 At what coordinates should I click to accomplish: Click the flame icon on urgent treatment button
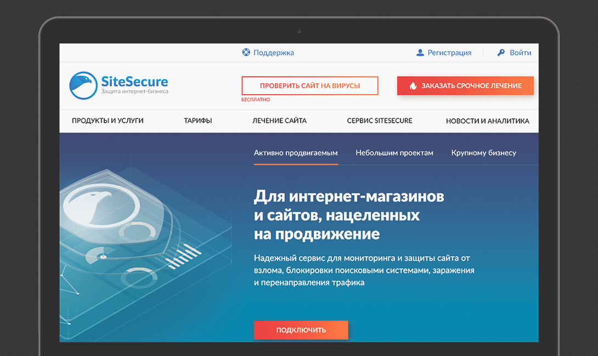pos(413,85)
